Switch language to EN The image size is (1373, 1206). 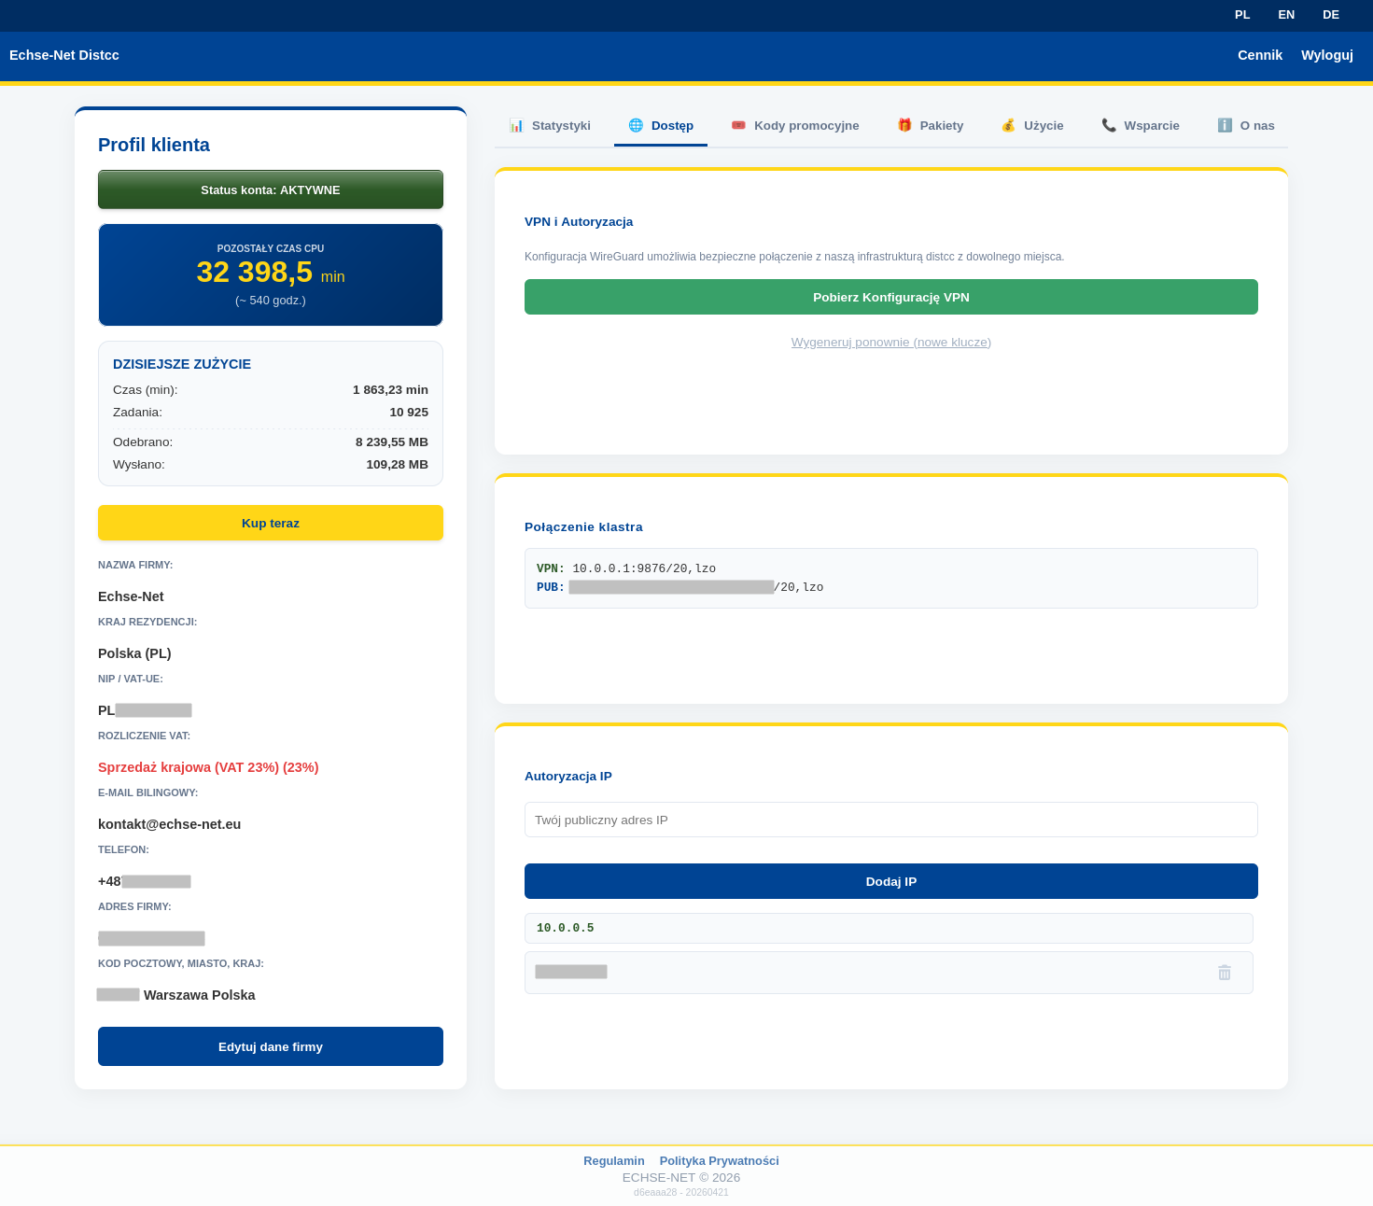click(x=1286, y=15)
